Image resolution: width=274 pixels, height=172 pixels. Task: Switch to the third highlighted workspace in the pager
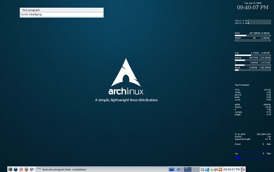187,169
